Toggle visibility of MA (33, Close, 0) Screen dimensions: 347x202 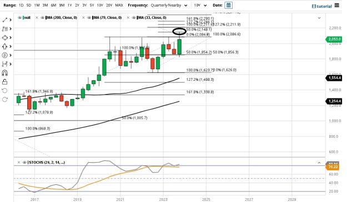coord(134,18)
